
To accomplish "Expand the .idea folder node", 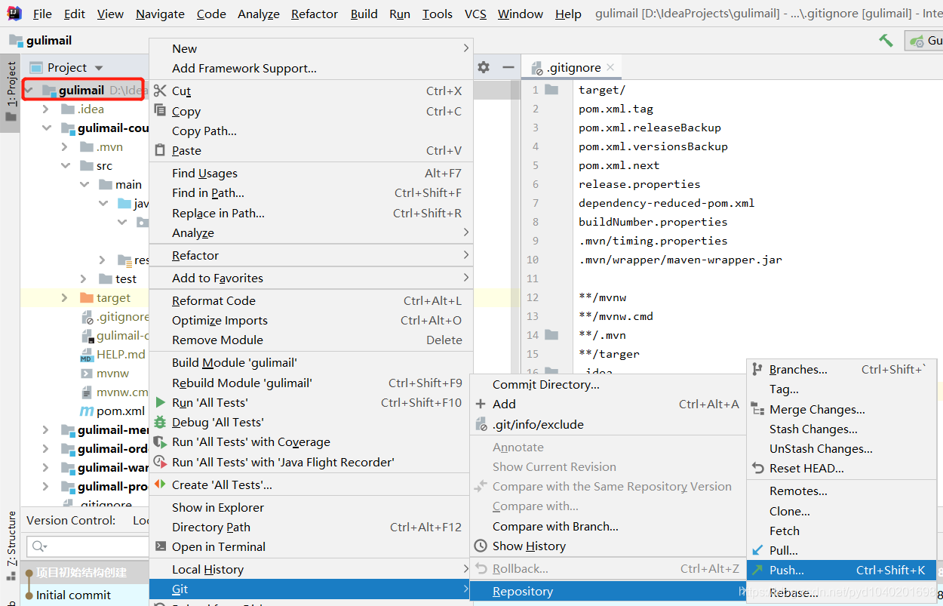I will pos(46,109).
